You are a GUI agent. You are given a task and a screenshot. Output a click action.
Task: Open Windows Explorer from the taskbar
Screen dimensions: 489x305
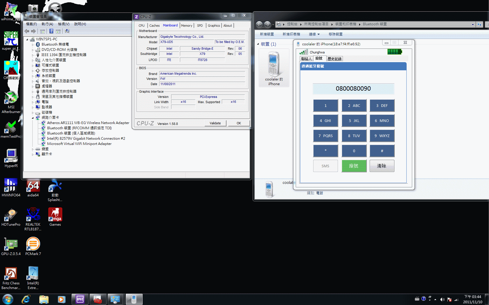click(x=44, y=299)
